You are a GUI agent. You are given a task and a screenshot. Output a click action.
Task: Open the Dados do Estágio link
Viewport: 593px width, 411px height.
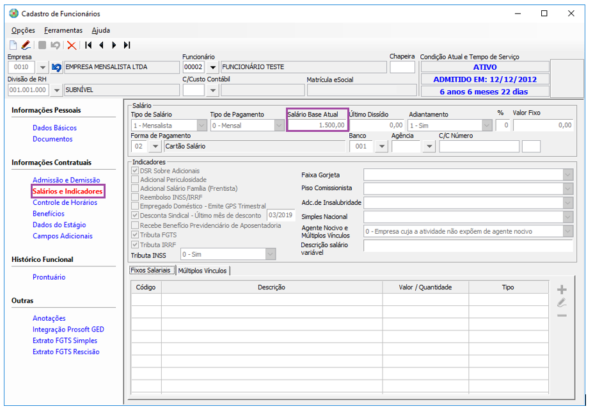coord(59,225)
